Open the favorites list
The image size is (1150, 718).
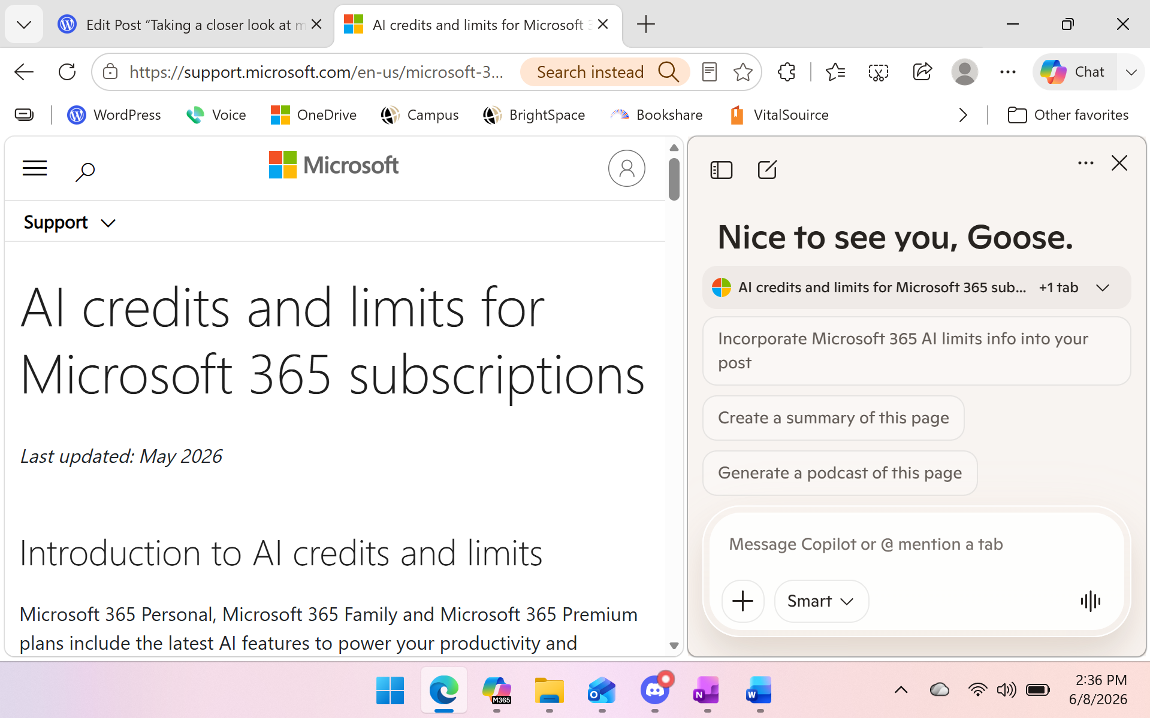[835, 72]
